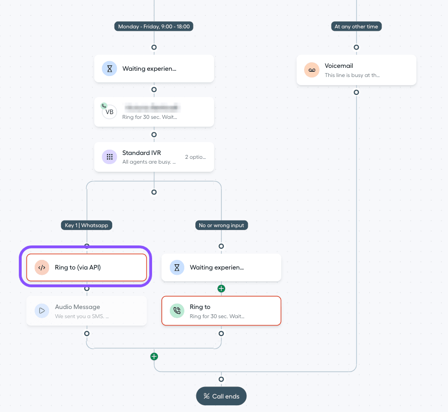Add step with plus below Waiting experience

tap(221, 289)
